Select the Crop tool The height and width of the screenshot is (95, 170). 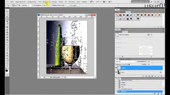click(7, 22)
